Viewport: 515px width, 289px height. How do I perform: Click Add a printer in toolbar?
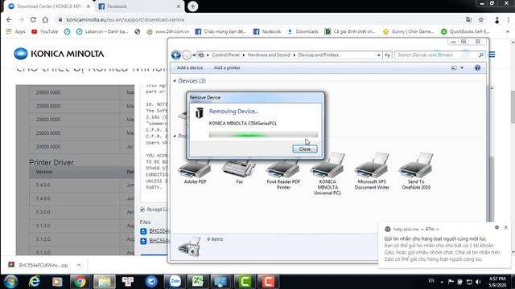coord(227,67)
